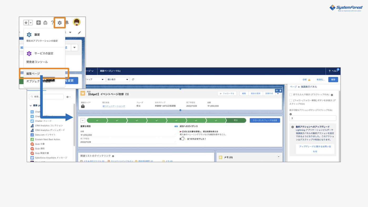Image resolution: width=368 pixels, height=207 pixels.
Task: Open the dropdown arrow behind setup menu
Action: point(74,48)
